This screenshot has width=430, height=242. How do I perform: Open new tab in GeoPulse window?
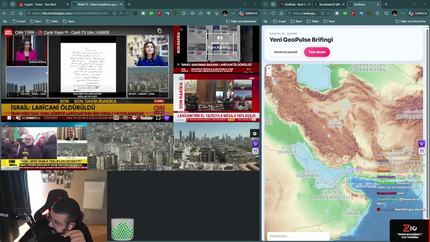coord(386,4)
